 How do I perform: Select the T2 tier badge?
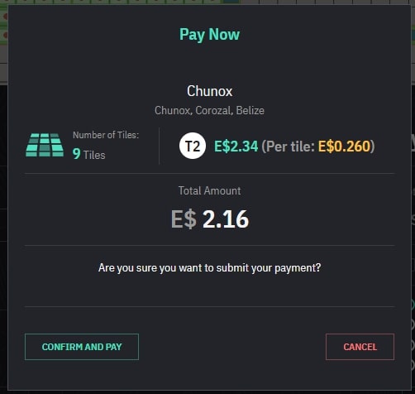[x=193, y=146]
